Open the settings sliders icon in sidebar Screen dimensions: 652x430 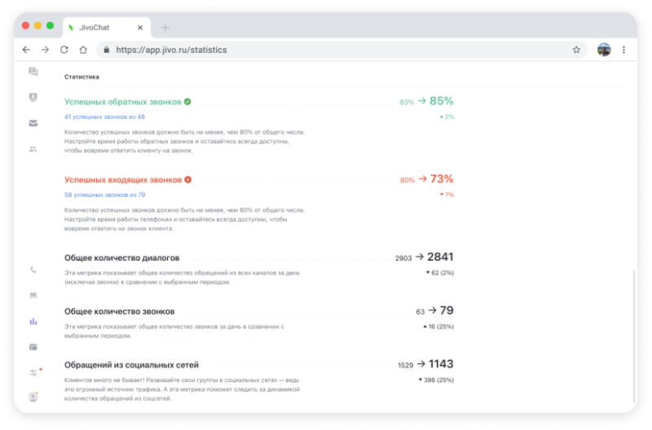pos(33,373)
